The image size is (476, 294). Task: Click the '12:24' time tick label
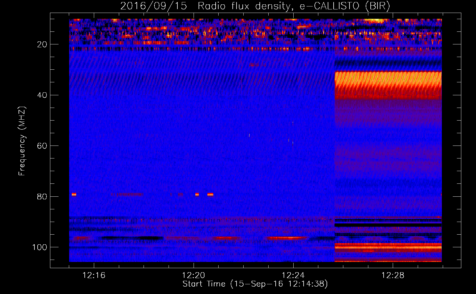tap(293, 275)
